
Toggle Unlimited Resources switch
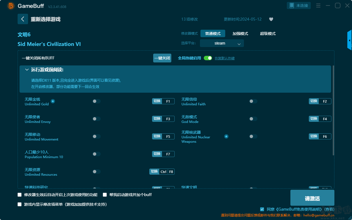pos(97,172)
